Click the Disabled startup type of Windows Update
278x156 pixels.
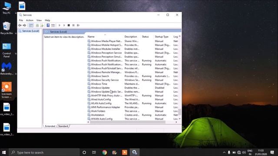pyautogui.click(x=159, y=88)
